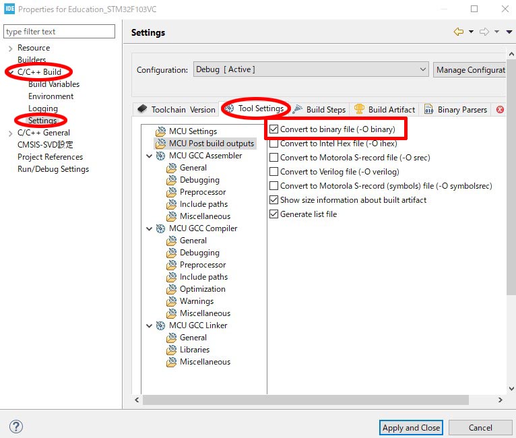Viewport: 516px width, 438px height.
Task: Click the Linker General option icon
Action: (172, 338)
